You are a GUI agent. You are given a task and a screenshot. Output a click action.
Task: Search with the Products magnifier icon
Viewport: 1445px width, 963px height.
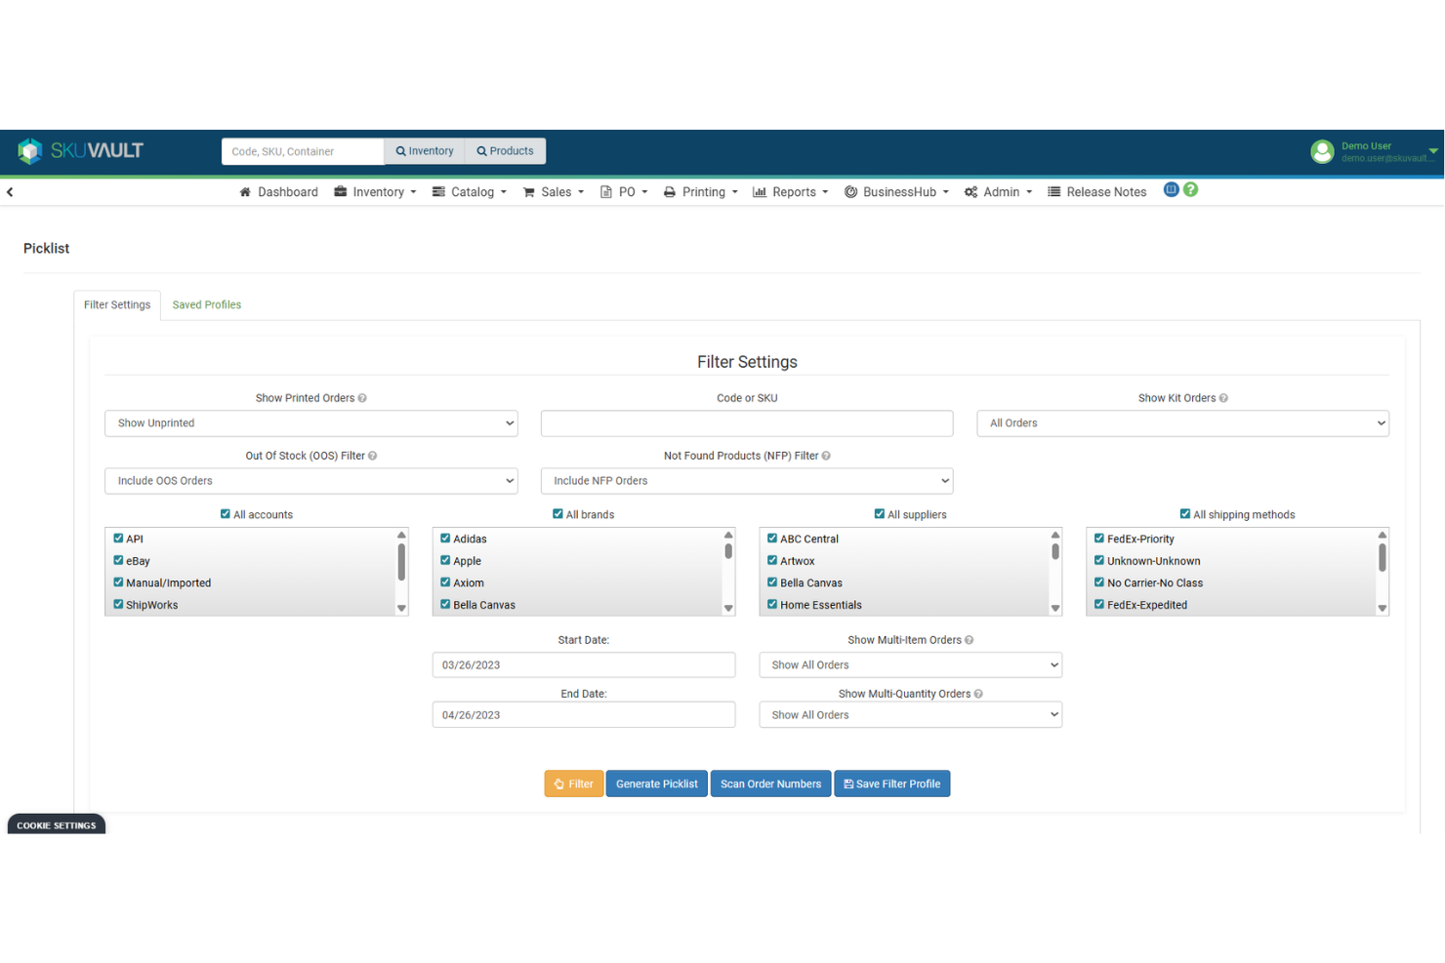480,150
